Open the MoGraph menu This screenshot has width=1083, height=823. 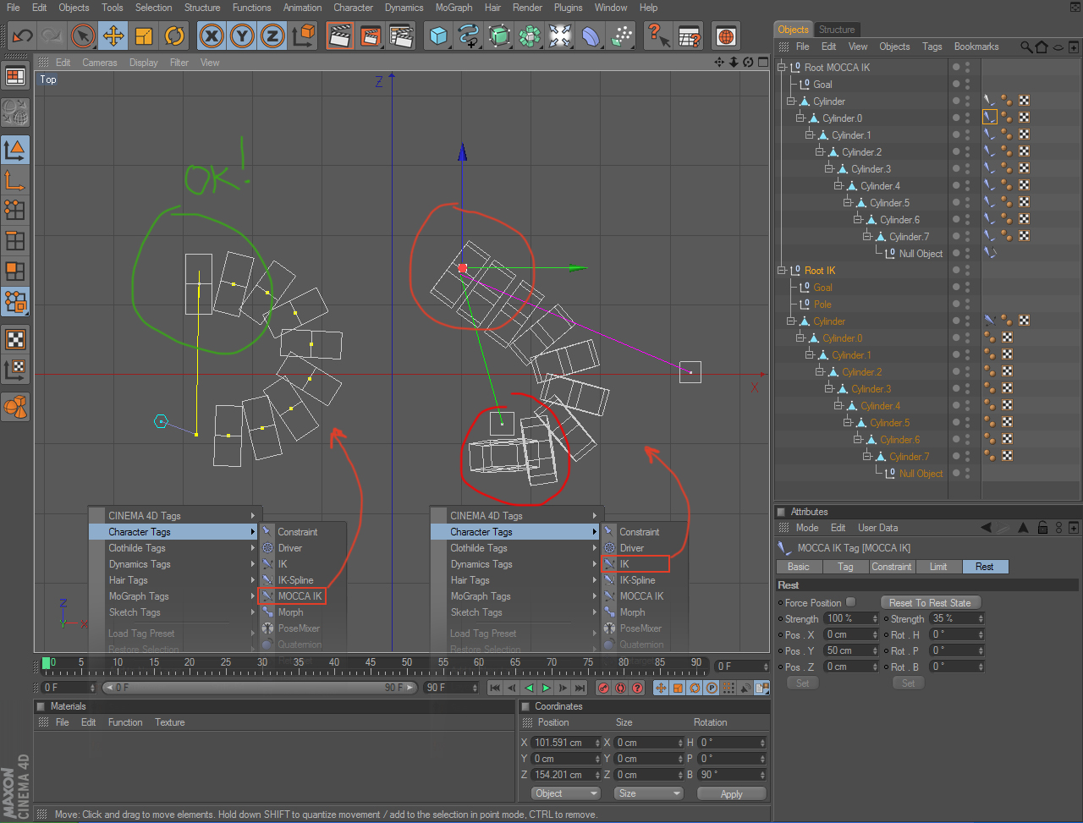[x=454, y=8]
